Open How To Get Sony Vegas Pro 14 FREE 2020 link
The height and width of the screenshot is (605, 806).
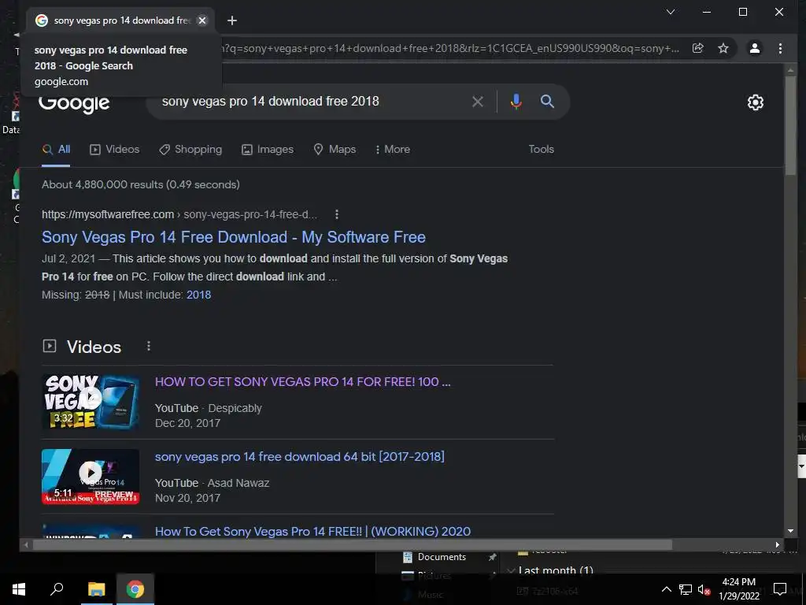coord(312,532)
